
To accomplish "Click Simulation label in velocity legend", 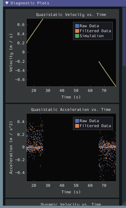I will coord(92,36).
